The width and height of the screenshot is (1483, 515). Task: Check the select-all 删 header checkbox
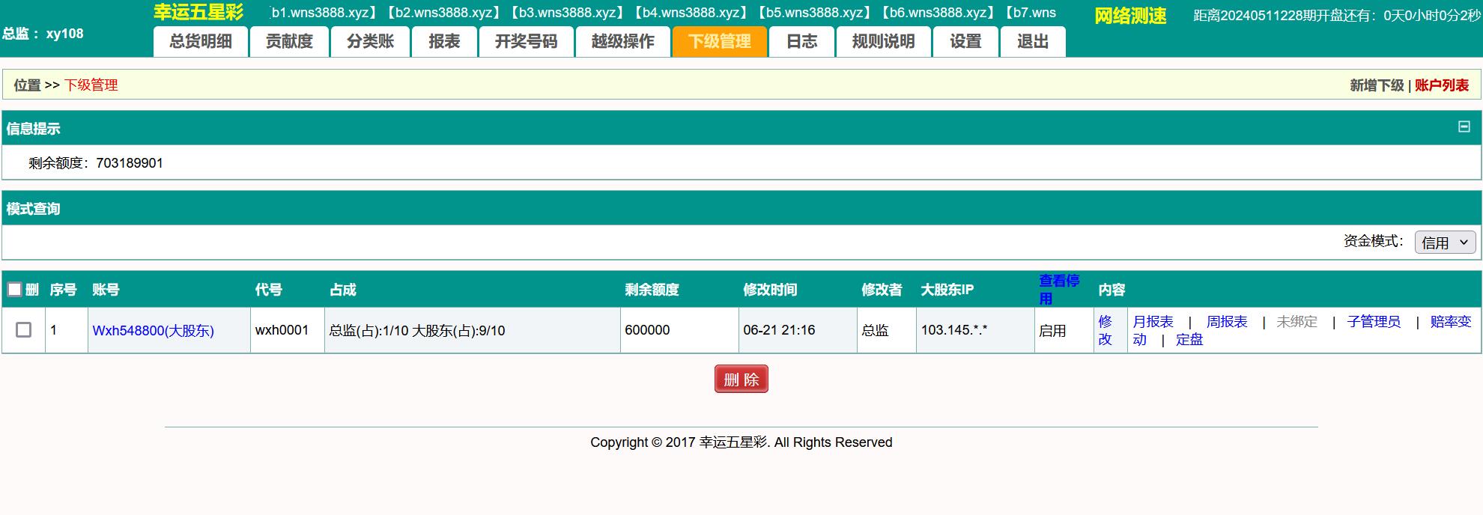[15, 290]
